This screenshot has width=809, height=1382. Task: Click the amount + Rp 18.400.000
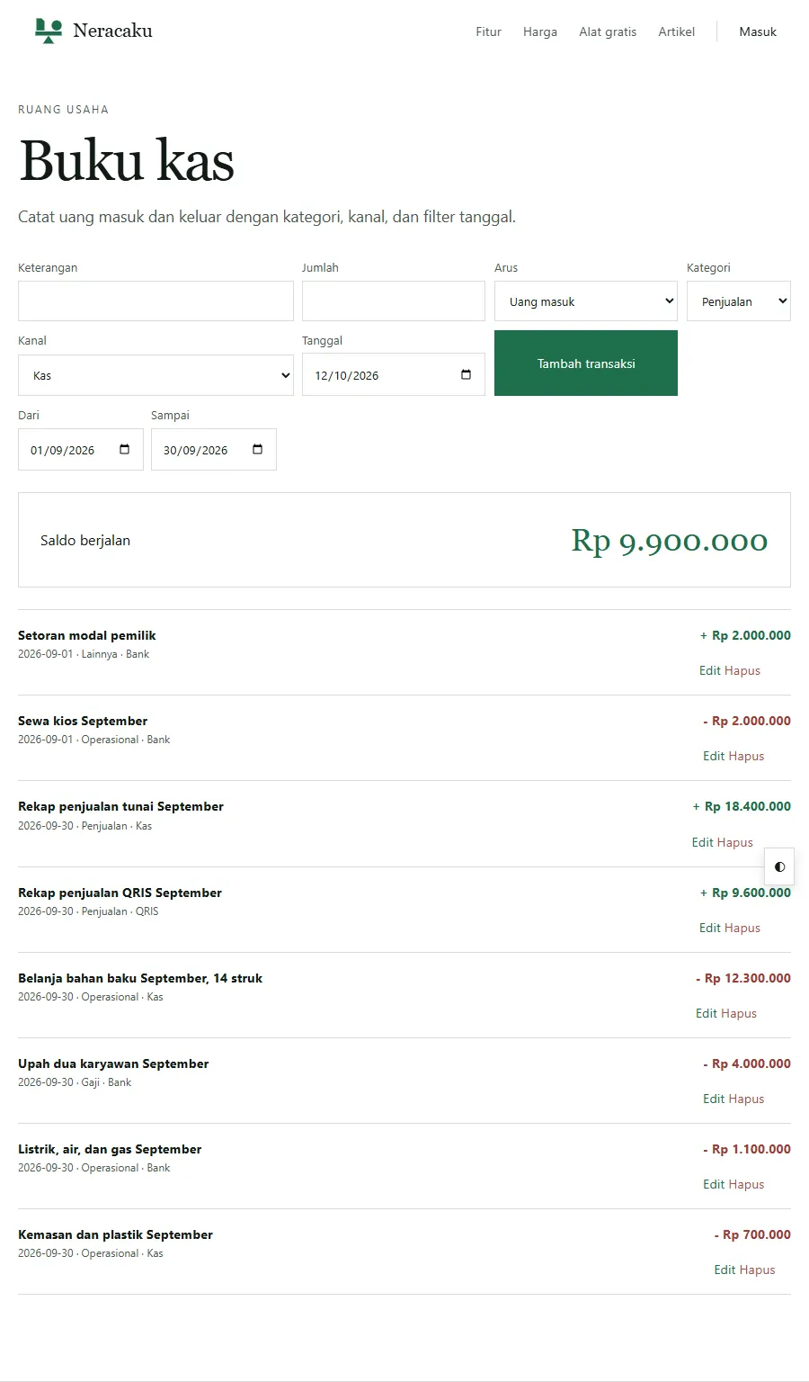pos(742,806)
